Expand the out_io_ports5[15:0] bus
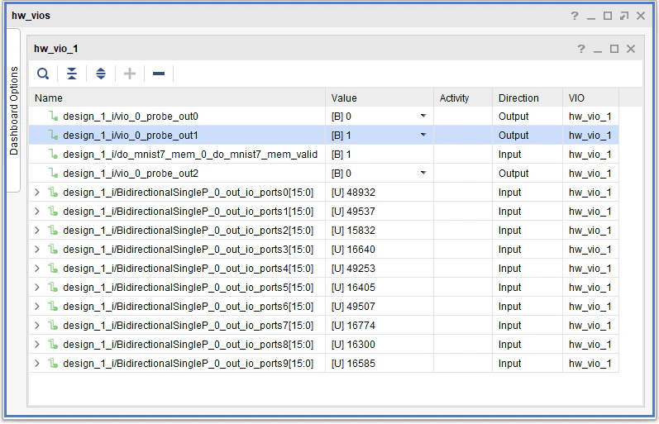The image size is (659, 424). 37,287
